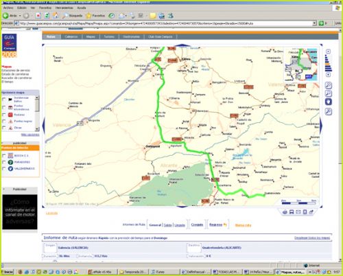
Task: Stop page loading with red X icon
Action: point(38,16)
